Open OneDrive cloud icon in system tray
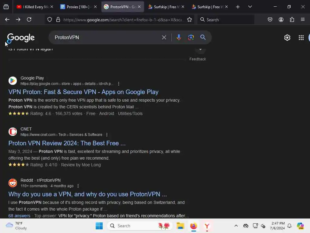310x233 pixels. point(246,226)
